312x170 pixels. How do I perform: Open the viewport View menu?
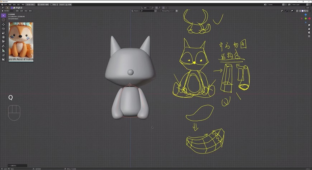(17, 11)
